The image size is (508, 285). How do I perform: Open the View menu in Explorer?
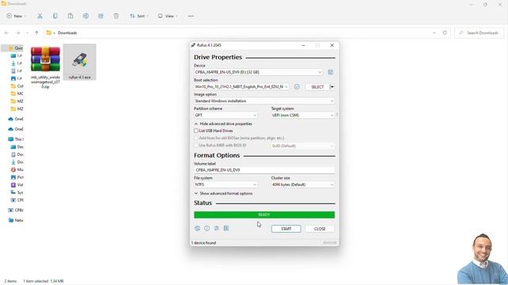click(x=168, y=16)
